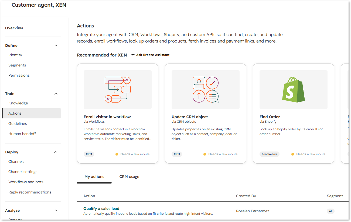Go to Channels under Deploy
Screen dimensions: 351x222
[16, 161]
